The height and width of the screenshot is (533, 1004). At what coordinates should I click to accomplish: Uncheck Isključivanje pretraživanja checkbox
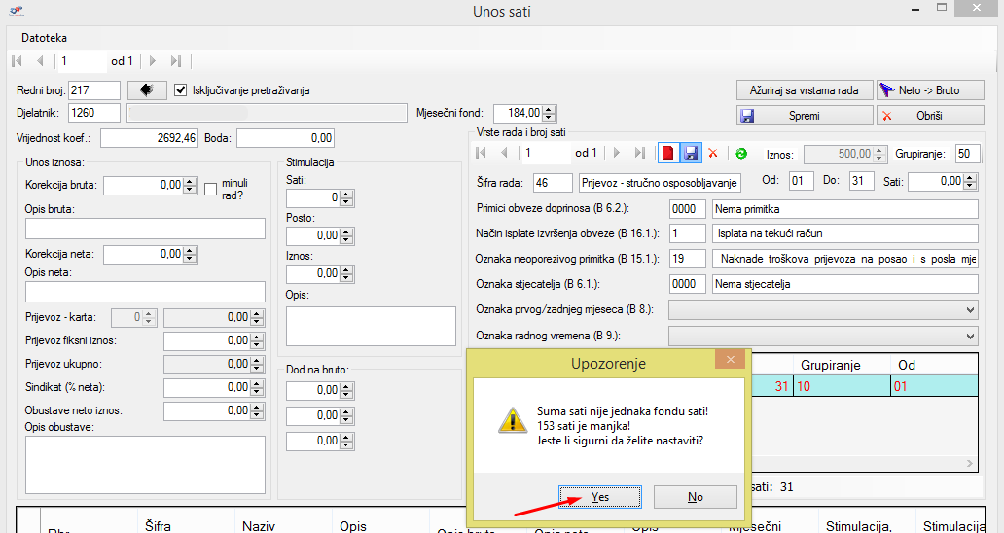point(180,90)
